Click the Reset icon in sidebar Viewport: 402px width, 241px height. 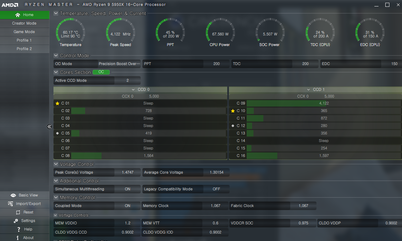pos(18,212)
